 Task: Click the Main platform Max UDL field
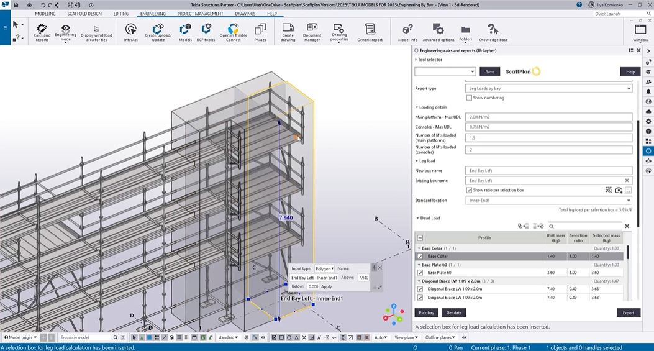pos(548,117)
